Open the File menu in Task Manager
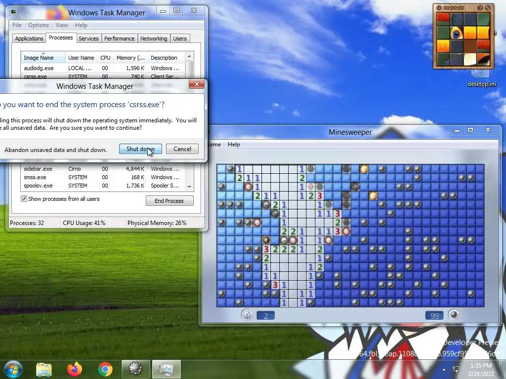This screenshot has height=379, width=506. 17,25
